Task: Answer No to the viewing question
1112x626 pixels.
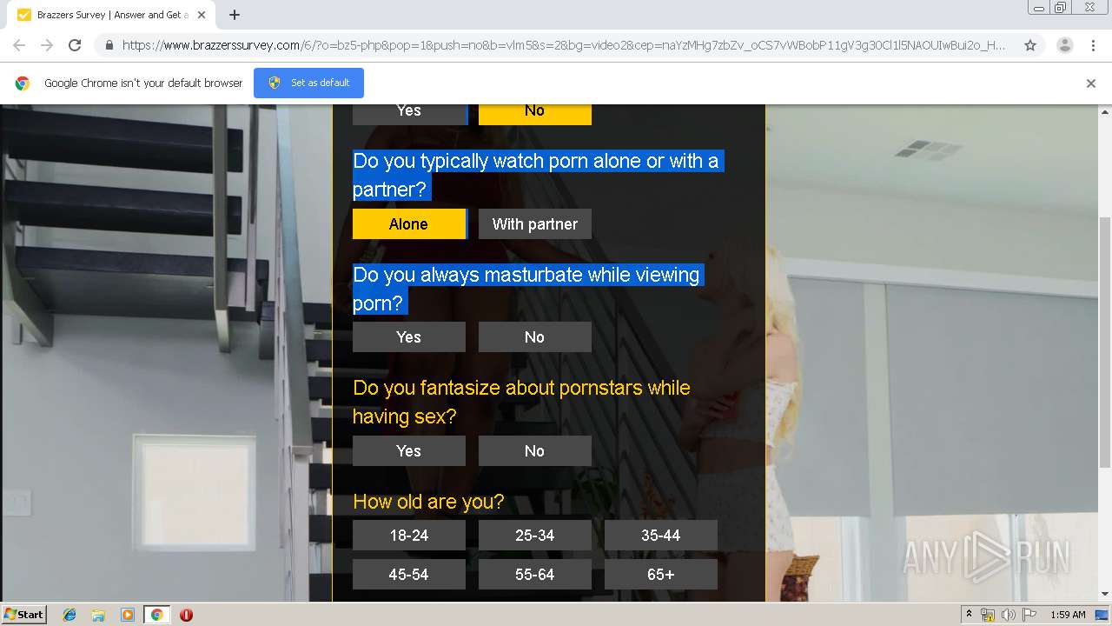Action: 534,336
